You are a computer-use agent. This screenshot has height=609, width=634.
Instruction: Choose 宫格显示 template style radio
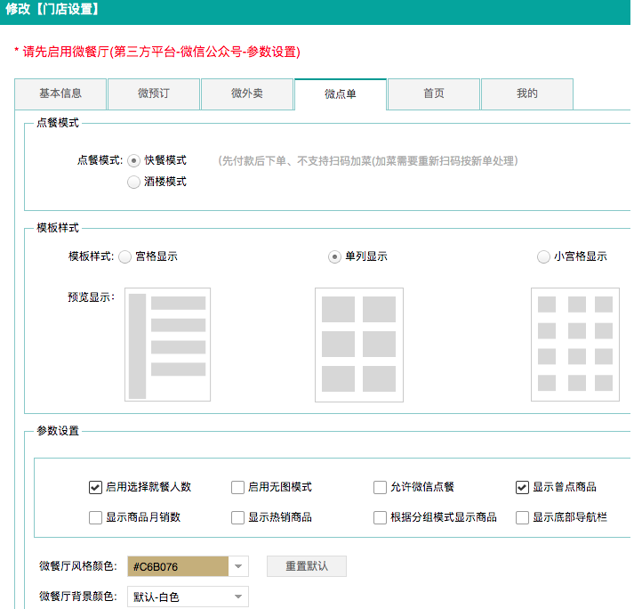[124, 256]
